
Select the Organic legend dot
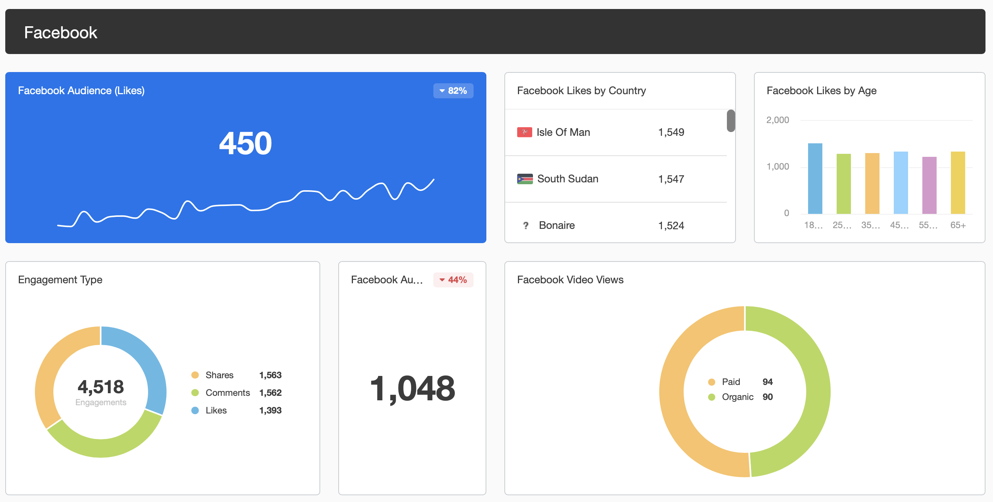(711, 397)
